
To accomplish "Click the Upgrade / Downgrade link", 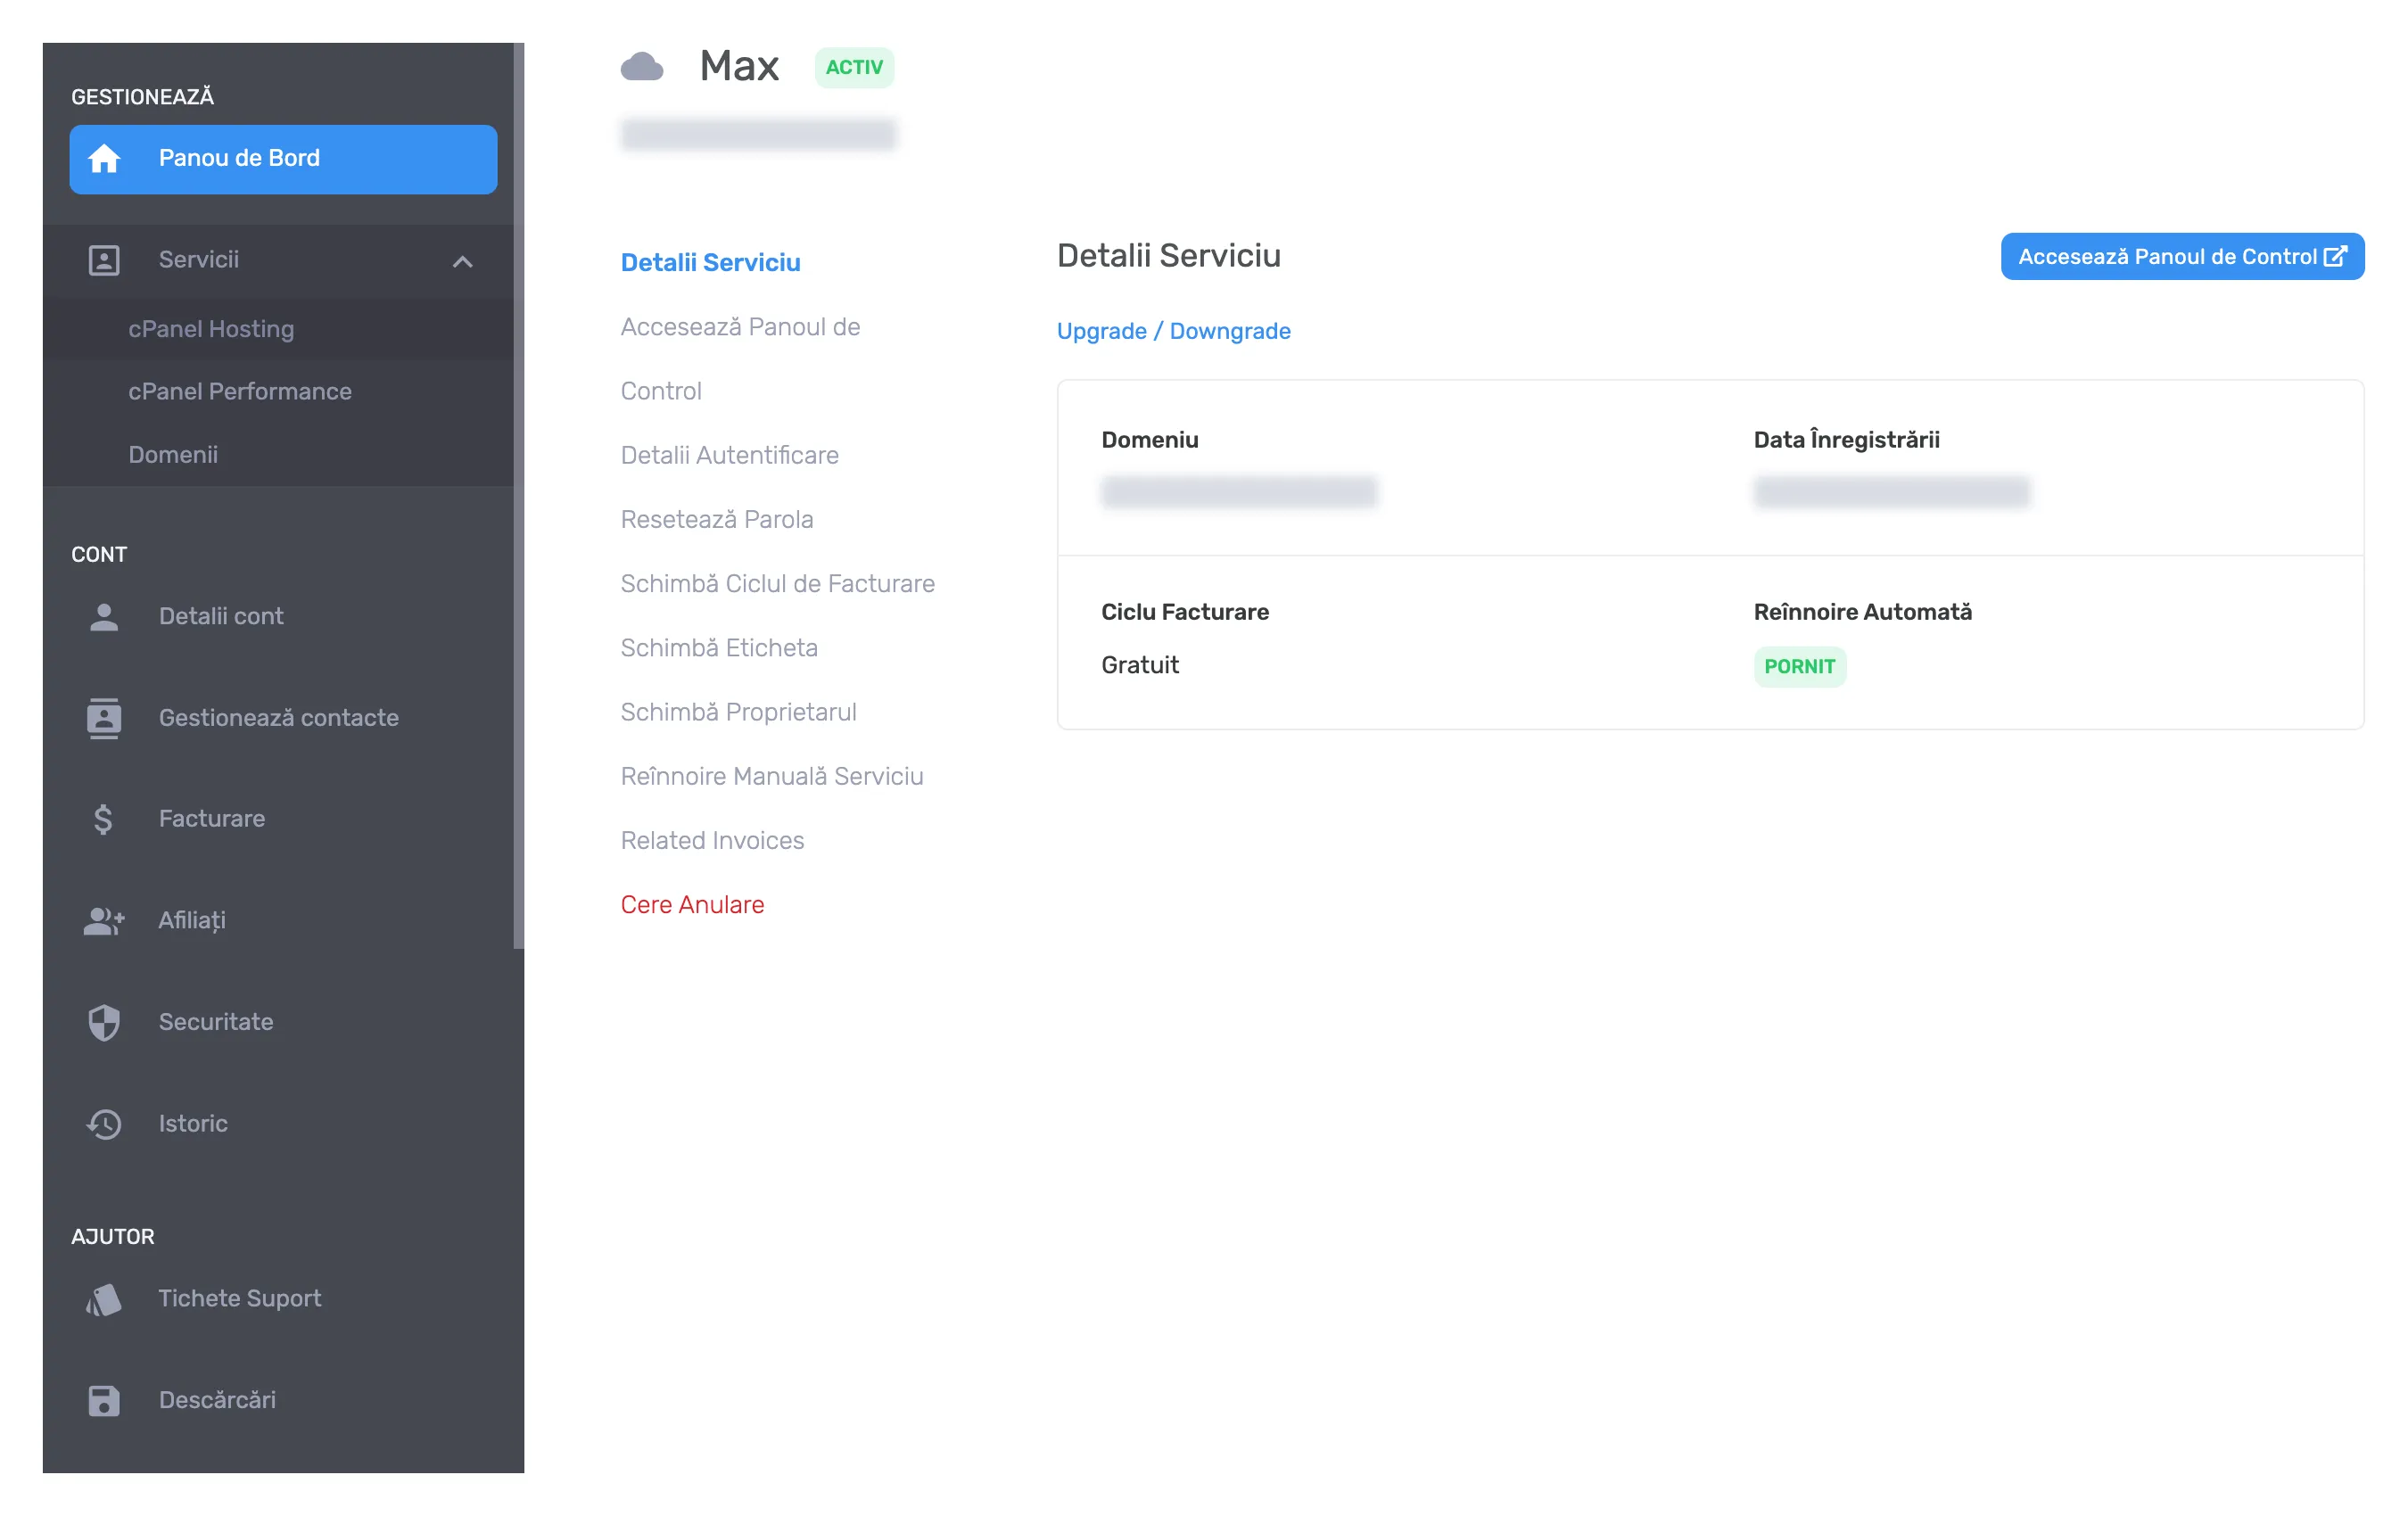I will [1173, 331].
